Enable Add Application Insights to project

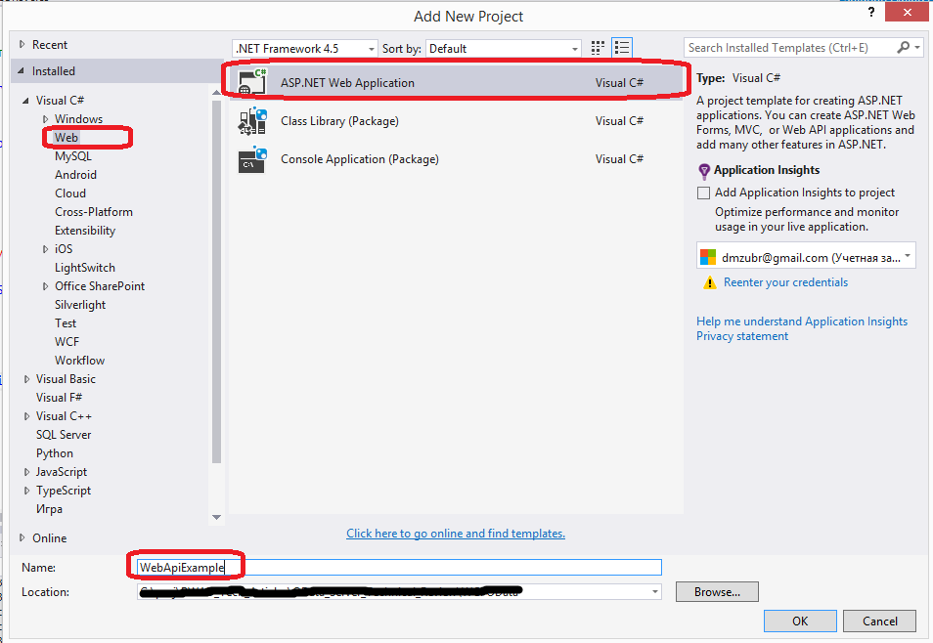pos(703,193)
